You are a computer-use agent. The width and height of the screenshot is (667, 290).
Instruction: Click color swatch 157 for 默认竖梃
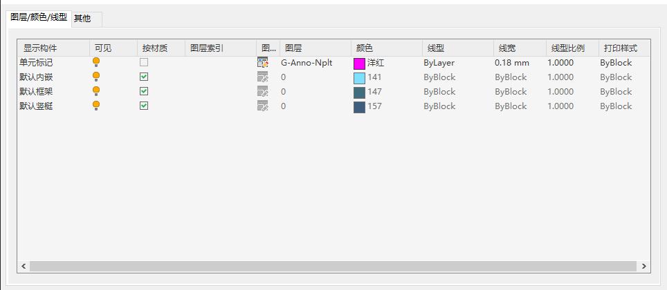[x=359, y=106]
